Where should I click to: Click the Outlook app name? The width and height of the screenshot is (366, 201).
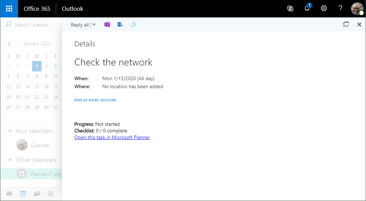point(73,9)
